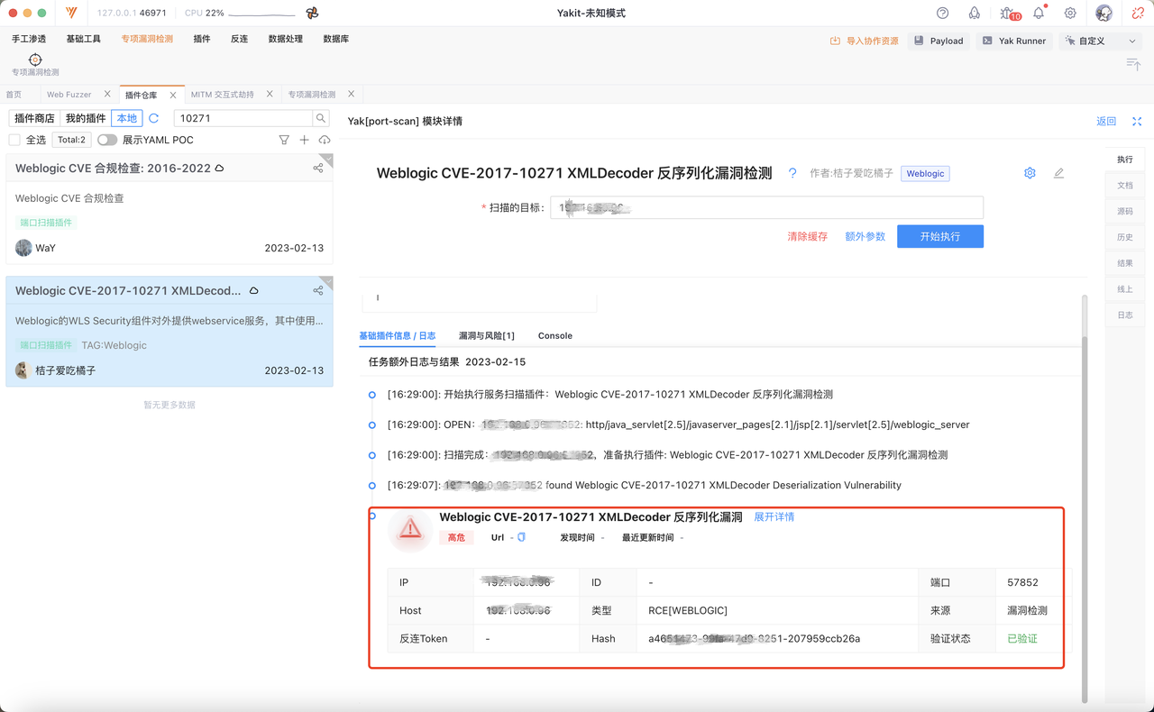Open the 数据库 menu
Screen dimensions: 1154x712
[336, 40]
